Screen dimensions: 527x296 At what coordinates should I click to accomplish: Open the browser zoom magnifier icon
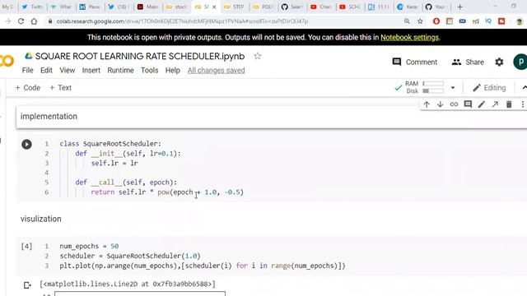click(407, 21)
